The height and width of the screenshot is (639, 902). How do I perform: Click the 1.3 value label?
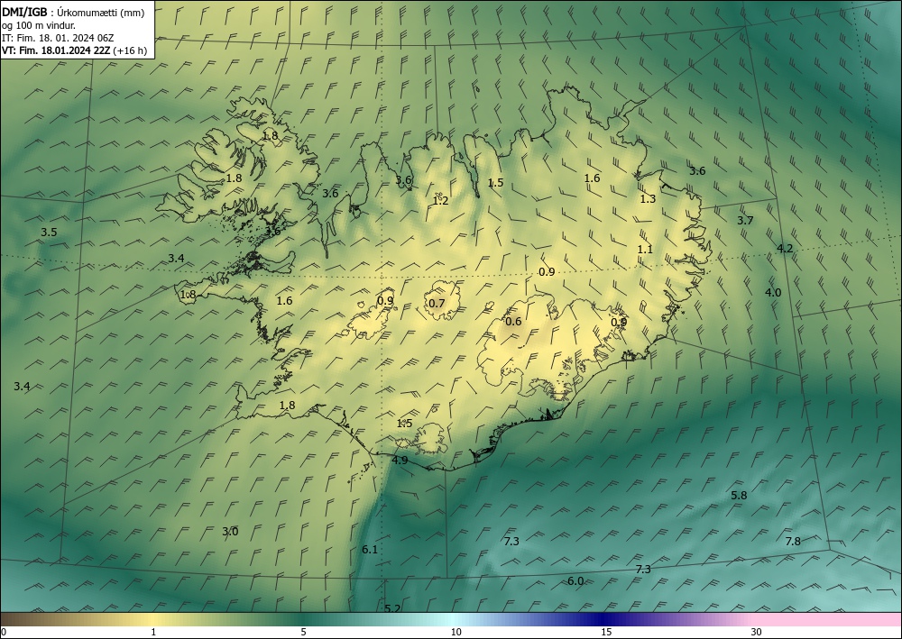(648, 199)
